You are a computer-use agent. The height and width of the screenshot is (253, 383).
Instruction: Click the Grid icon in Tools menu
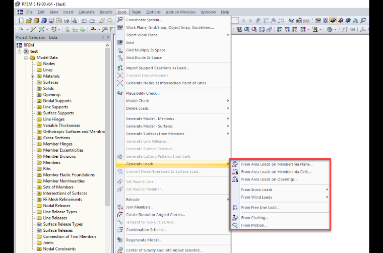click(120, 42)
